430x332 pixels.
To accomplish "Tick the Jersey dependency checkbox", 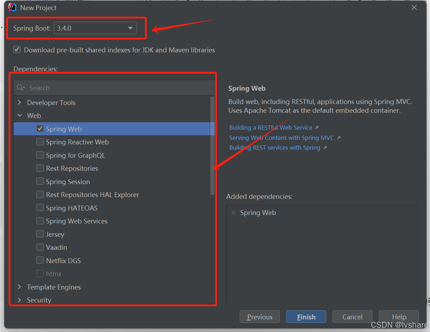I will (40, 234).
